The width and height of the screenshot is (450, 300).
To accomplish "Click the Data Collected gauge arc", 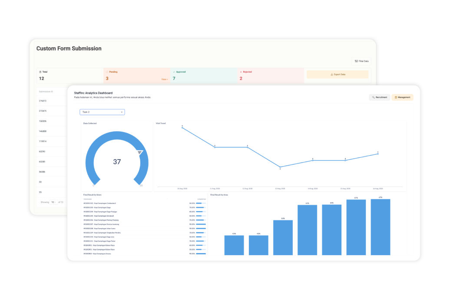I will tap(117, 136).
